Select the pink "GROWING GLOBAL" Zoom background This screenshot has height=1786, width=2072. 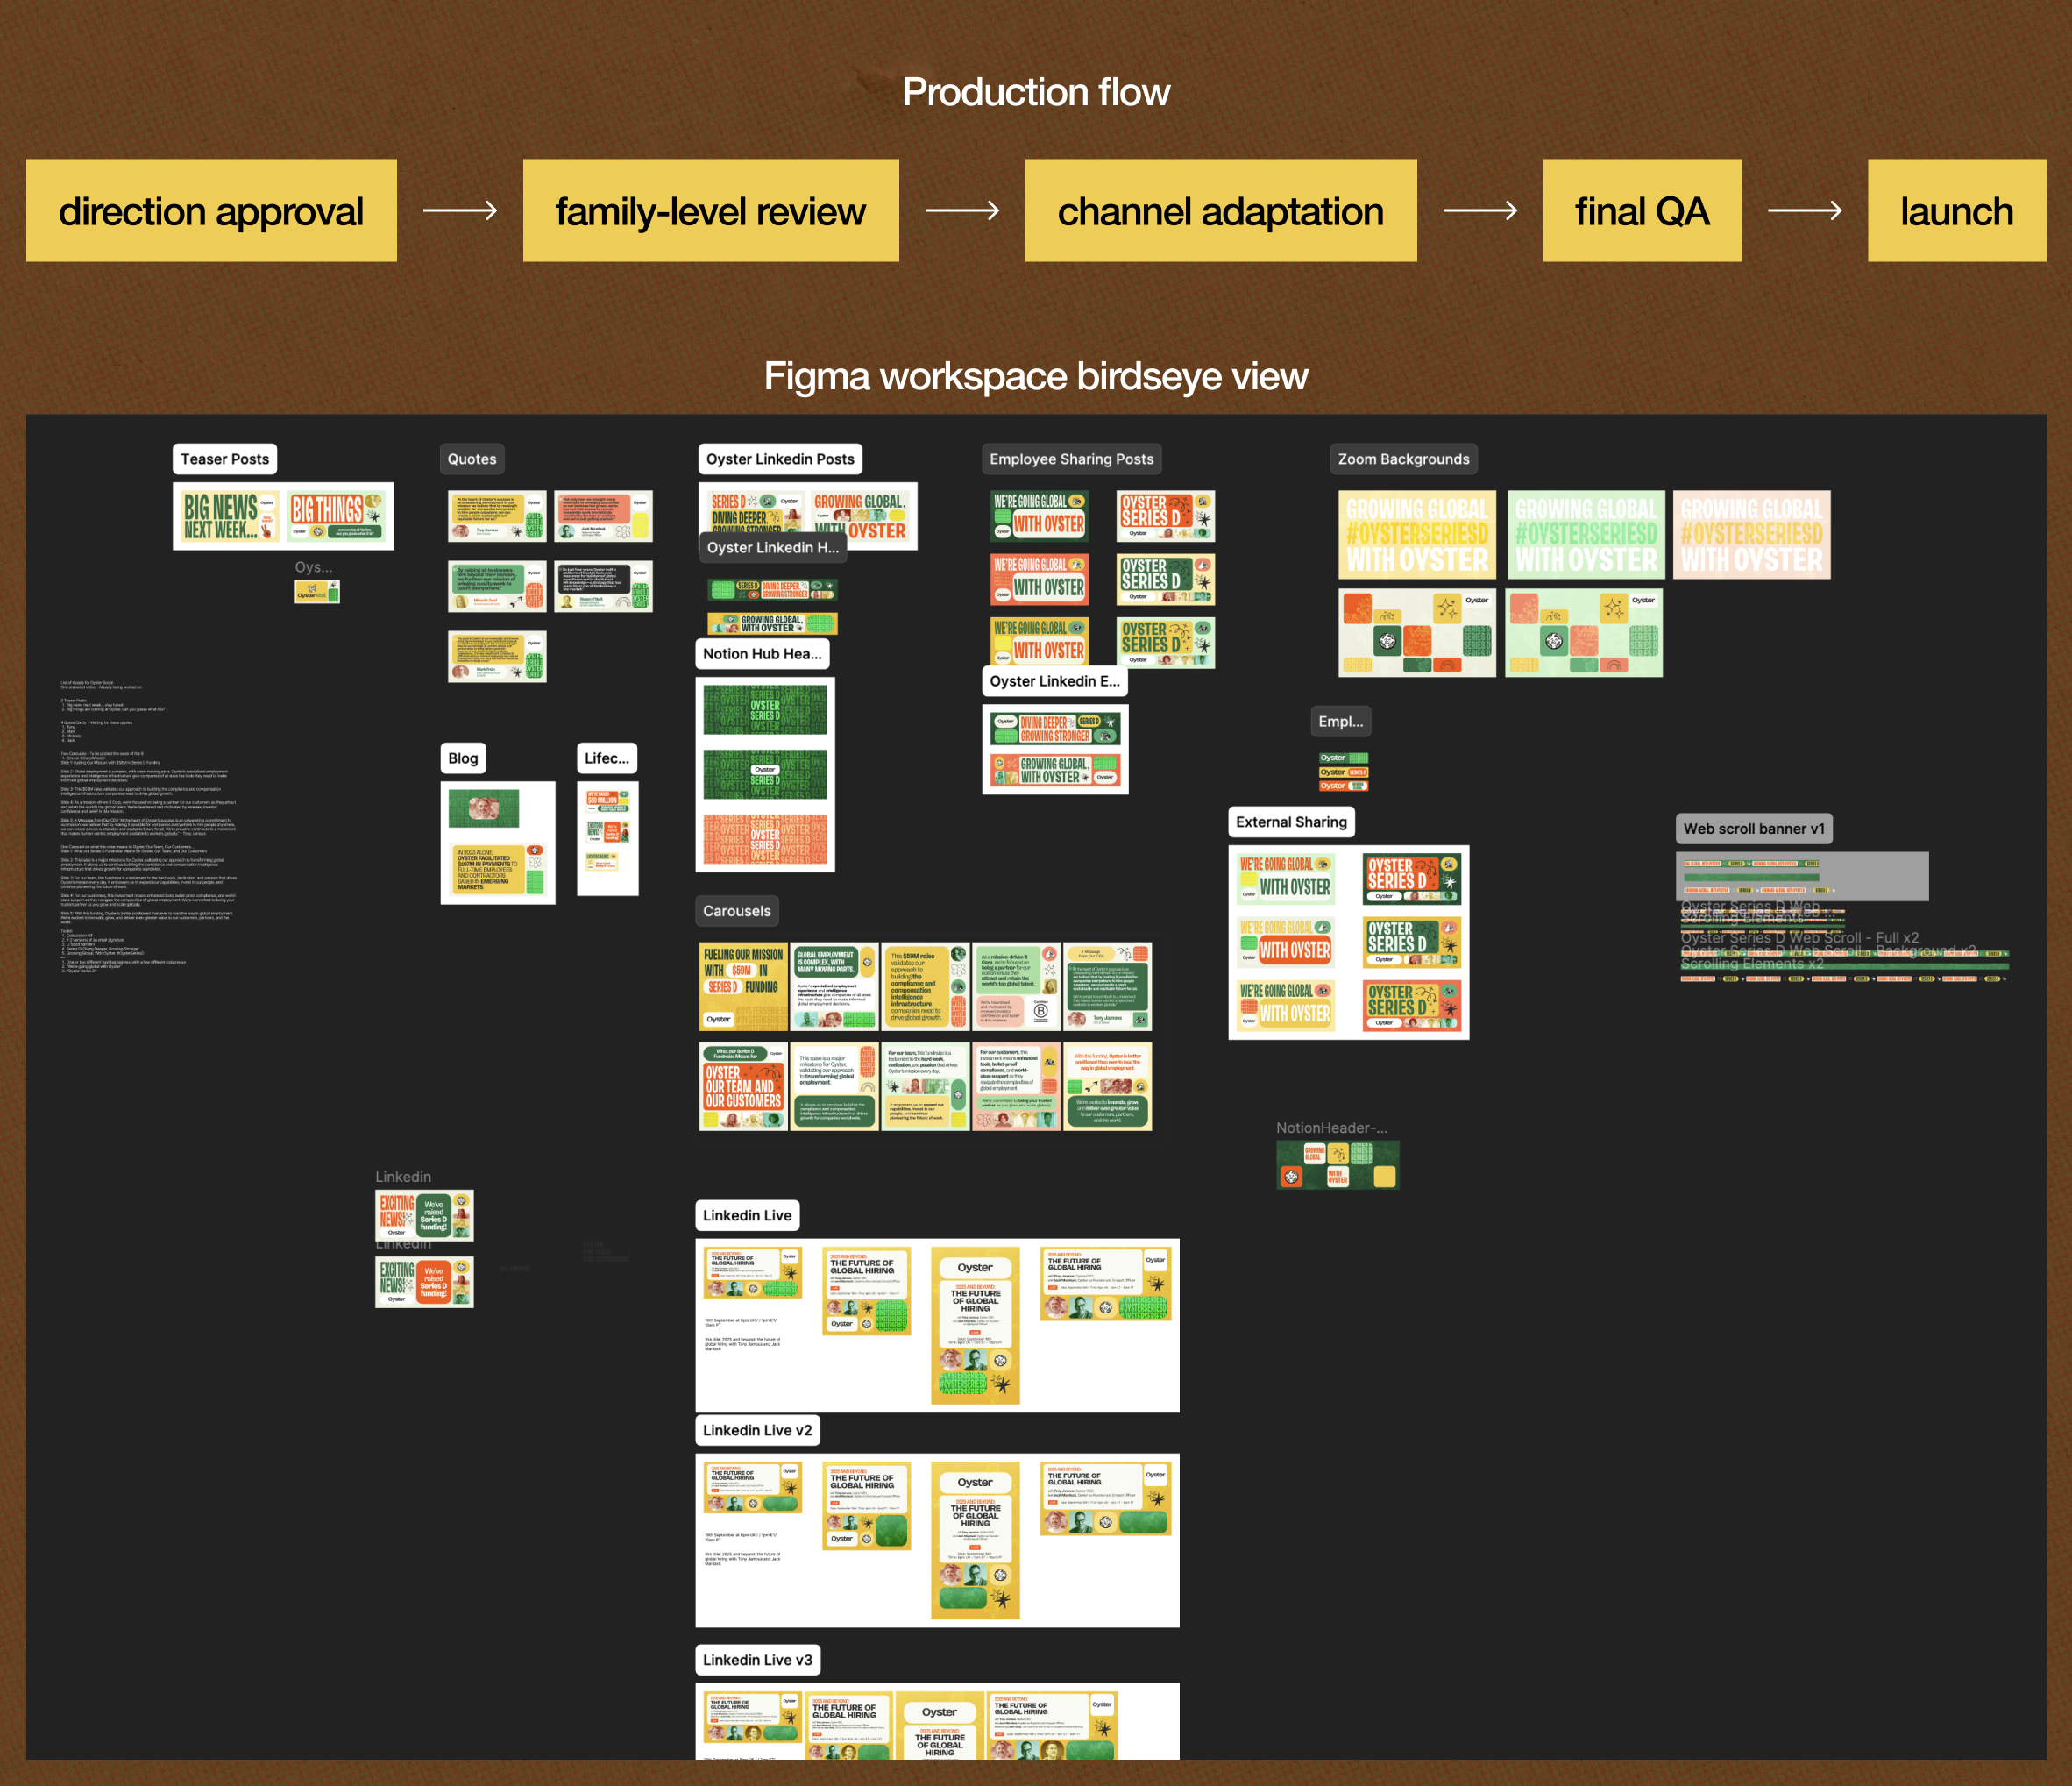pyautogui.click(x=1752, y=534)
